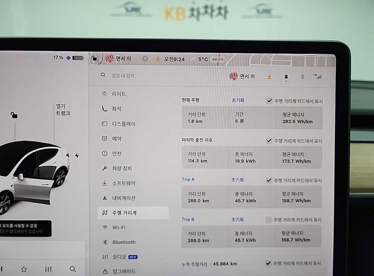This screenshot has width=374, height=276.
Task: Click the sun icon next to 라이트
Action: (104, 94)
